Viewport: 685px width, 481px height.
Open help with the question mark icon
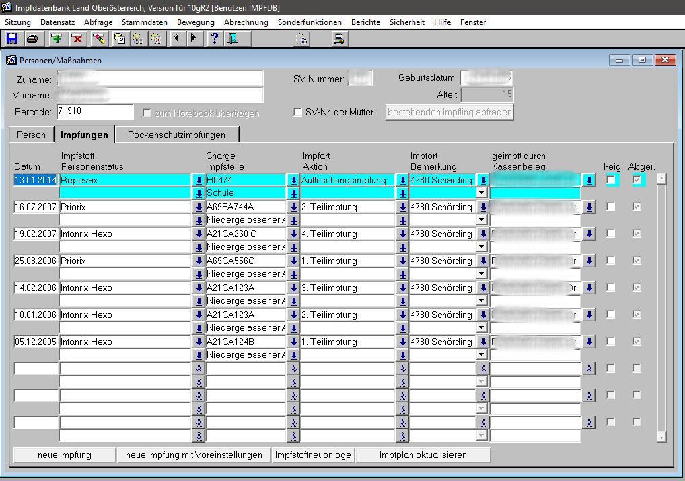(214, 38)
